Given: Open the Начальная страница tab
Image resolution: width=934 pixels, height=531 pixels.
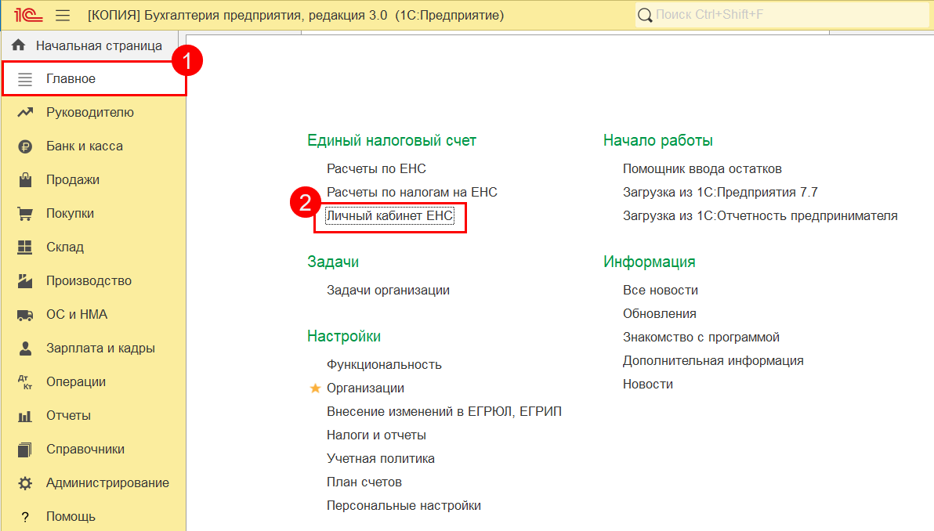Looking at the screenshot, I should pyautogui.click(x=90, y=45).
